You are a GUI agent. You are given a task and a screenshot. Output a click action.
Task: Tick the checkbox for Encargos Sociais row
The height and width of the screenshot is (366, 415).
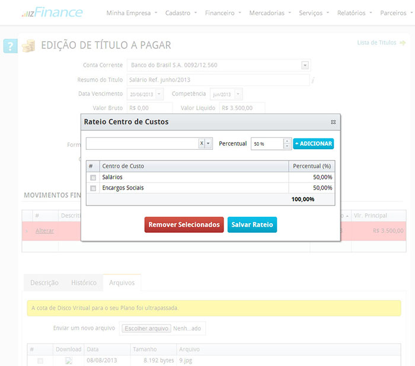93,188
